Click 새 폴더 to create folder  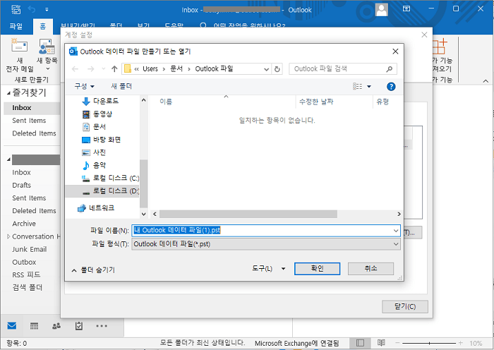point(121,86)
